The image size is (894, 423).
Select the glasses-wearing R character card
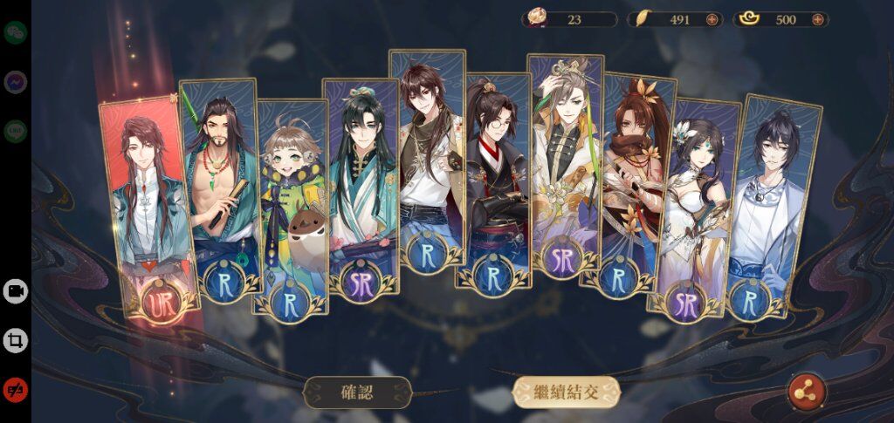point(494,181)
